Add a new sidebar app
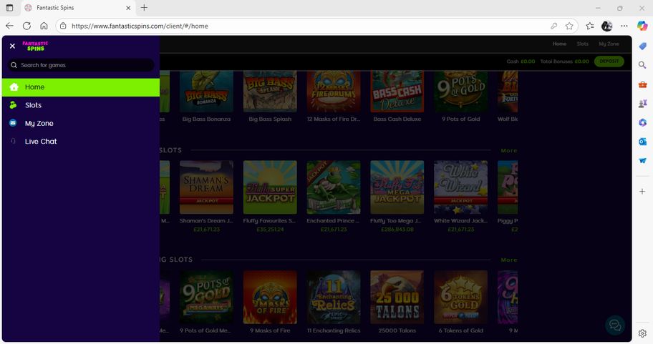This screenshot has width=653, height=344. pos(642,192)
